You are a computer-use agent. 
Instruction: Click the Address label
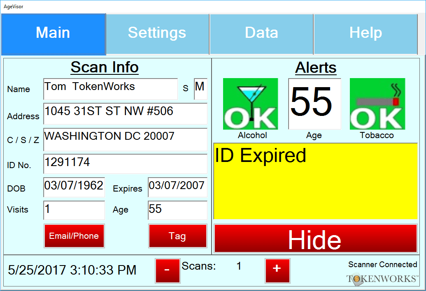(23, 116)
